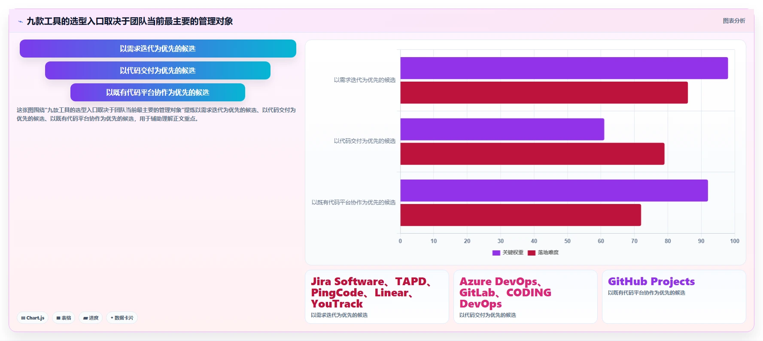Click the 图表分析 label at top right

[x=734, y=21]
